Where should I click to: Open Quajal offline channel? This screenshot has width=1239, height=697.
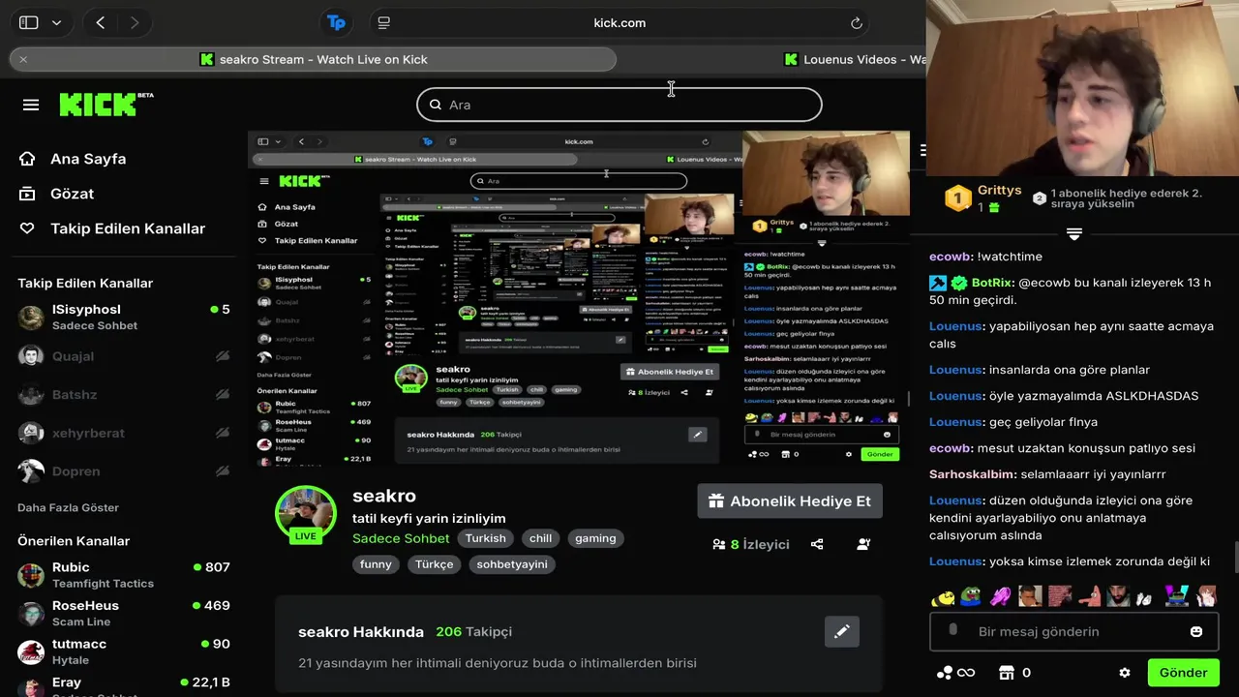[123, 356]
